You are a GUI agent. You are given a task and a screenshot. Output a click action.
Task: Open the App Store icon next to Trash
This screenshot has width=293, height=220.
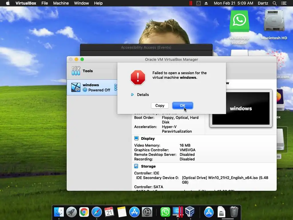pos(209,212)
